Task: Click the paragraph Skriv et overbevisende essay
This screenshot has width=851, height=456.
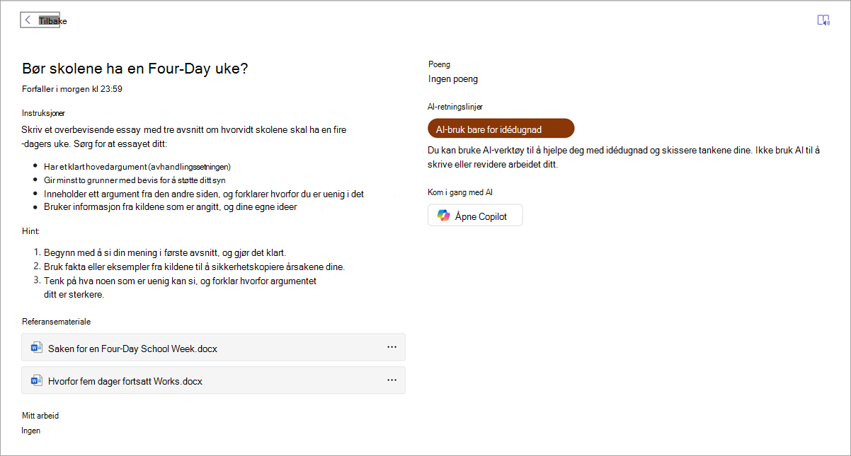Action: (184, 137)
